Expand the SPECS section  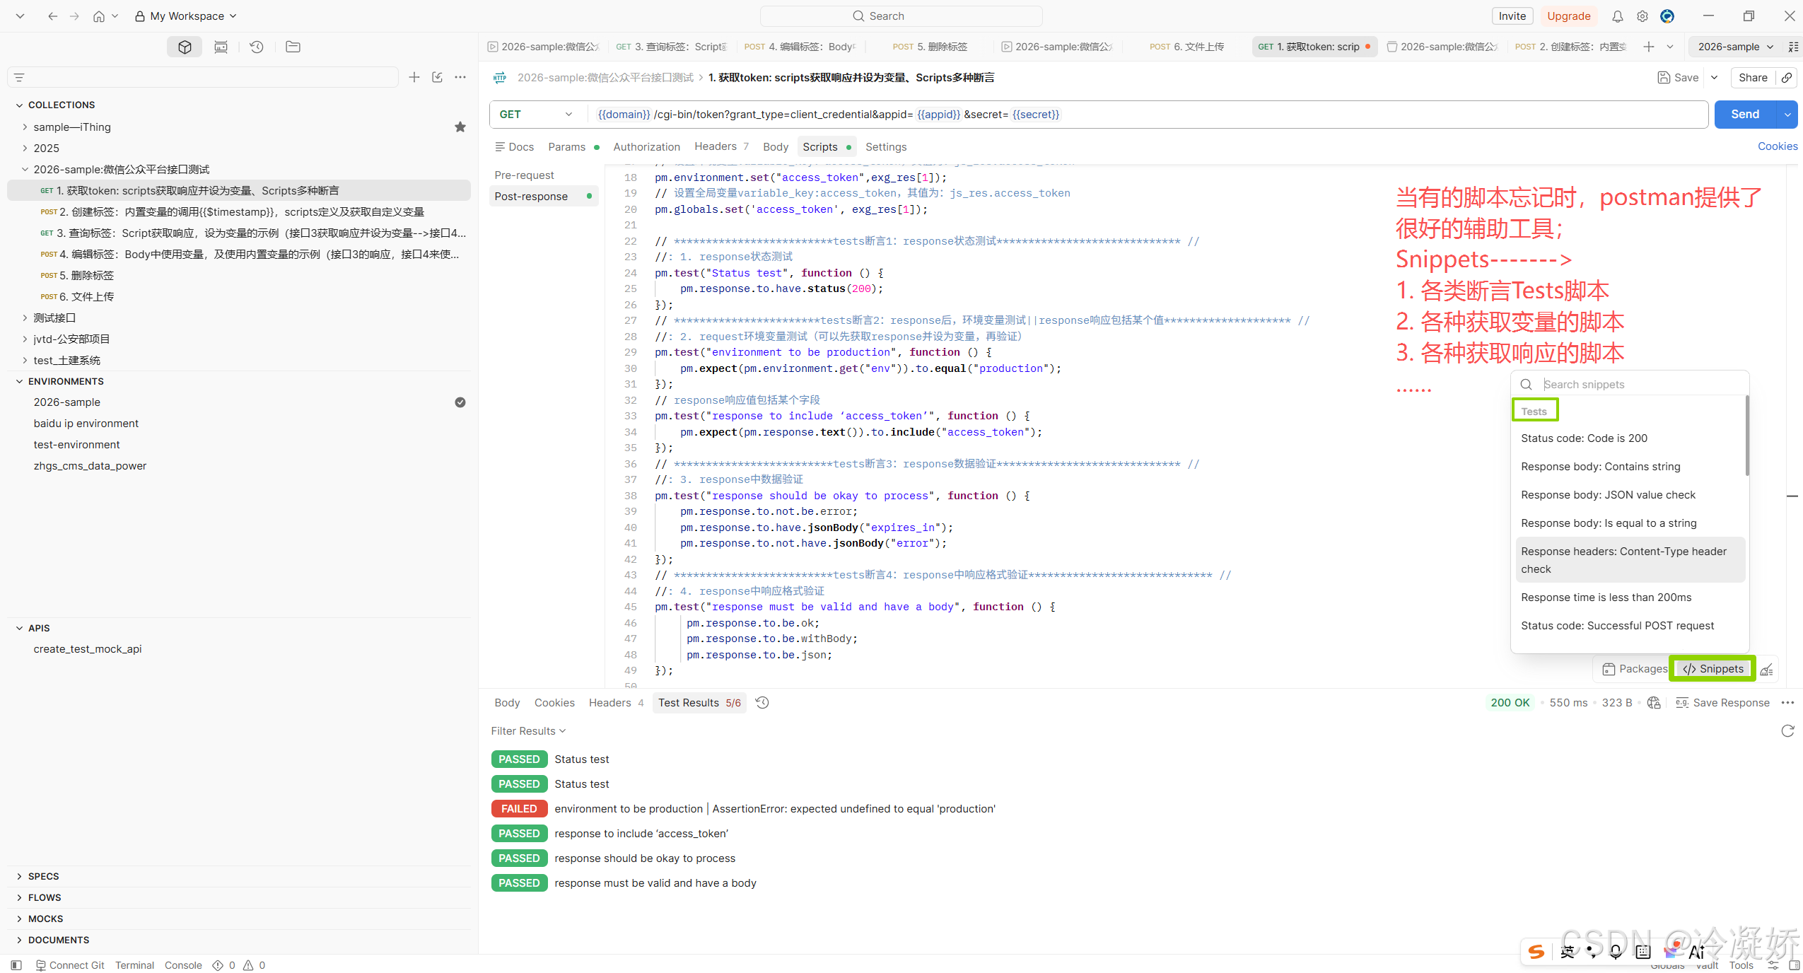[x=19, y=877]
